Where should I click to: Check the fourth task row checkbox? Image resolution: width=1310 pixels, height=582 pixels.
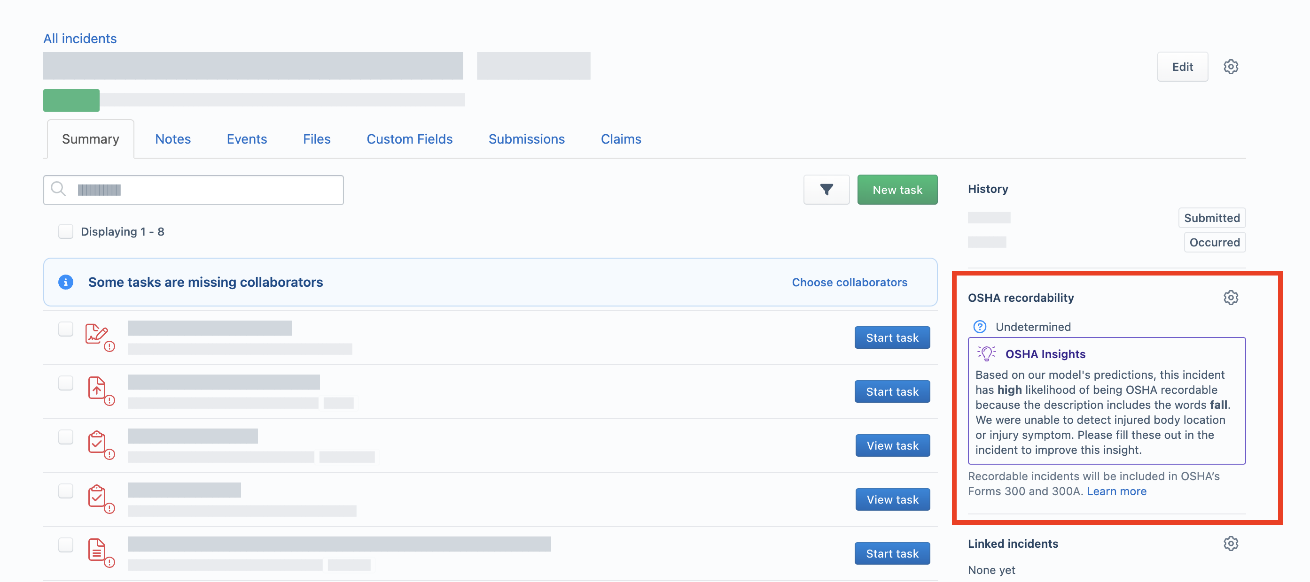coord(66,491)
